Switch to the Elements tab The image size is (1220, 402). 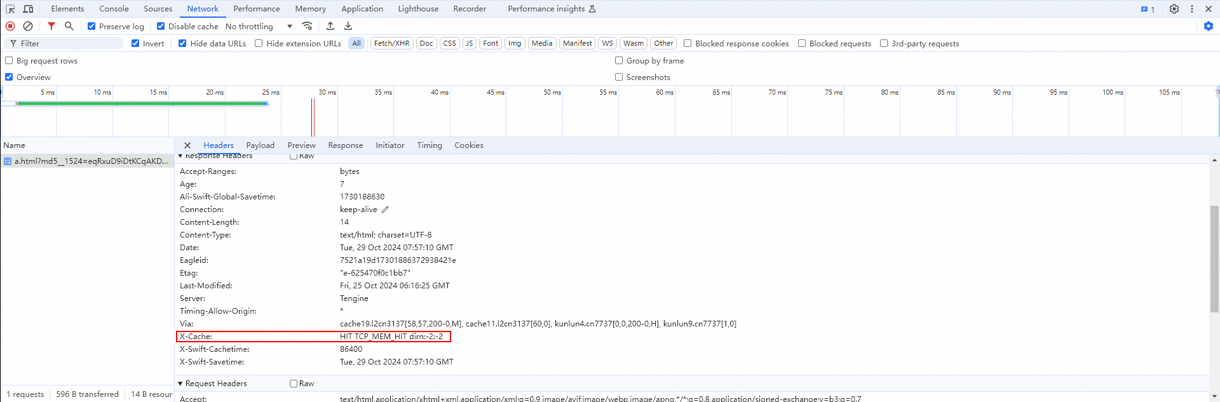click(67, 9)
